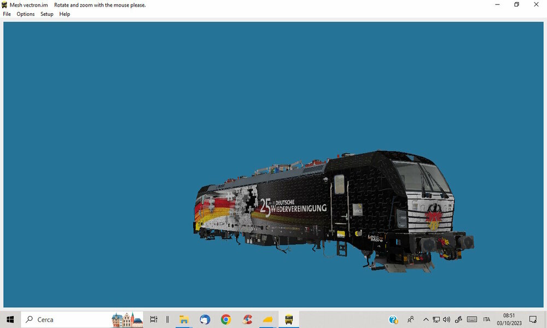Open the File menu
Screen dimensions: 547x328
tap(7, 14)
